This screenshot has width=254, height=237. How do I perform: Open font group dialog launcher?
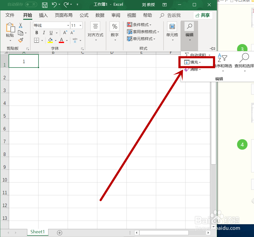pos(82,49)
